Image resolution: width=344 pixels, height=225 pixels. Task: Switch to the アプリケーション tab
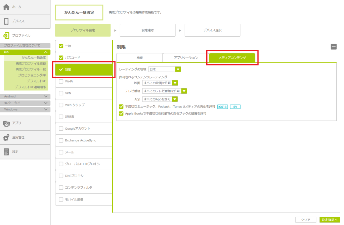(186, 58)
